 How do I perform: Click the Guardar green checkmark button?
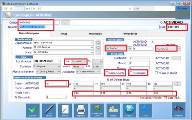pos(33,111)
